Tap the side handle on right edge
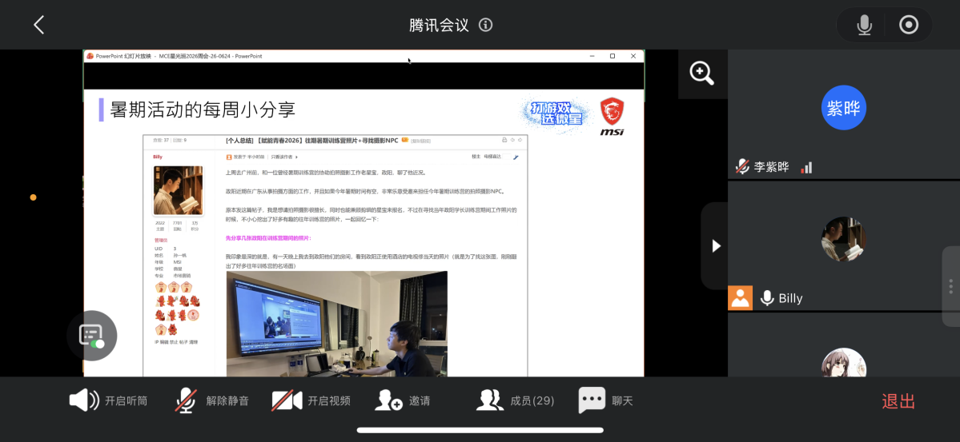This screenshot has height=442, width=960. [x=951, y=286]
